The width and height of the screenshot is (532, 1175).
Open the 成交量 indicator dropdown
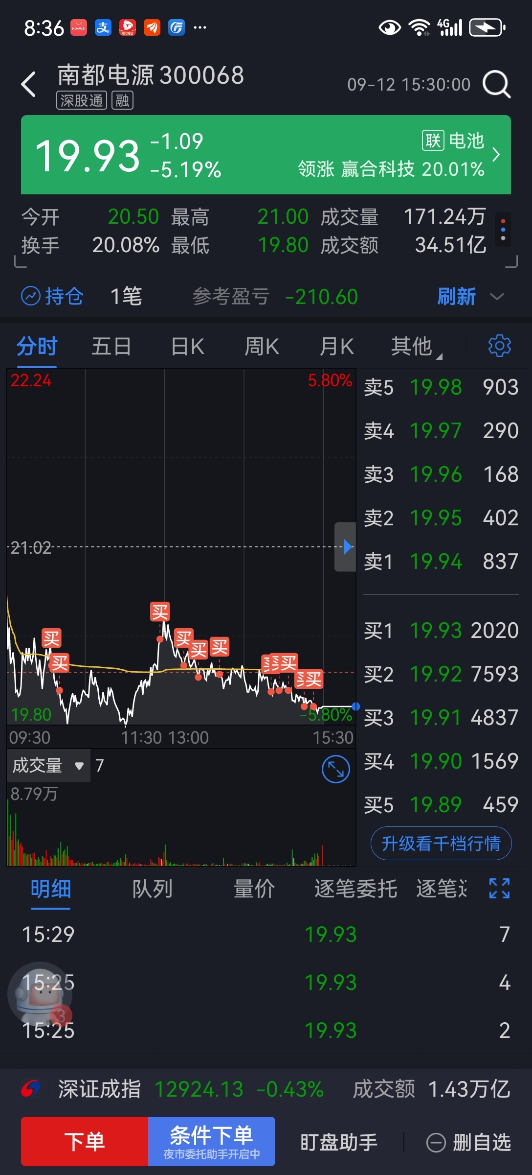tap(48, 765)
